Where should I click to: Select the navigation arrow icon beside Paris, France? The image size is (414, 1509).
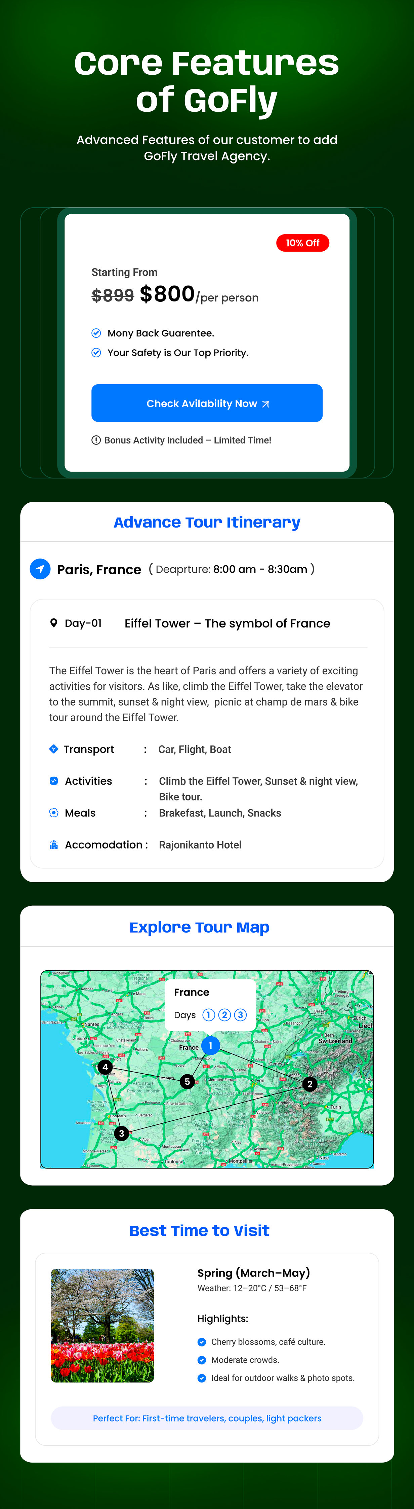tap(40, 569)
